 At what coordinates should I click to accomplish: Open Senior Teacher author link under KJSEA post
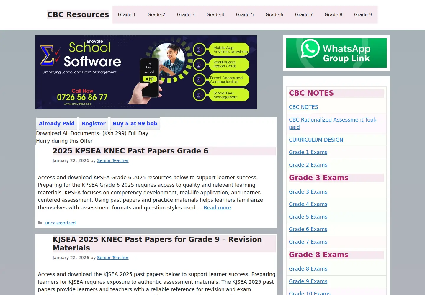coord(113,258)
